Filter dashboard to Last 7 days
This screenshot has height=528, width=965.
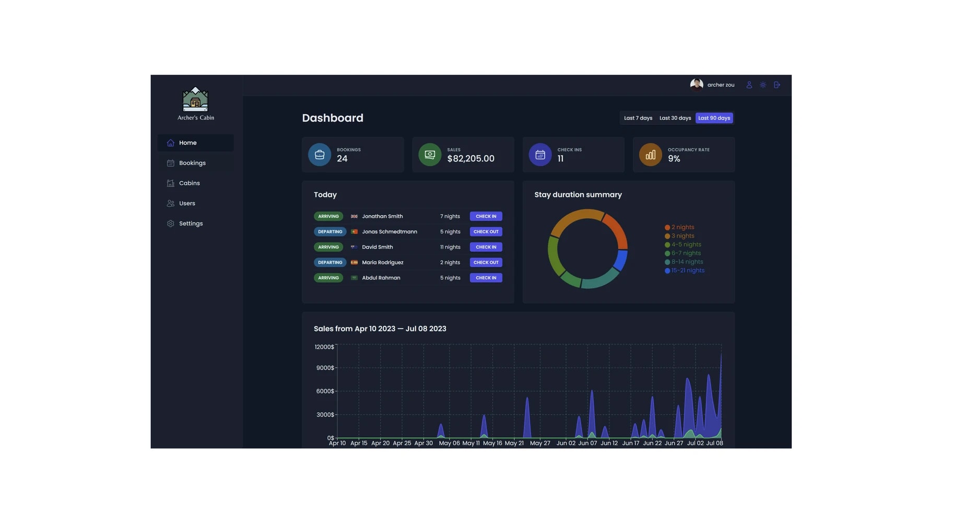pos(638,118)
